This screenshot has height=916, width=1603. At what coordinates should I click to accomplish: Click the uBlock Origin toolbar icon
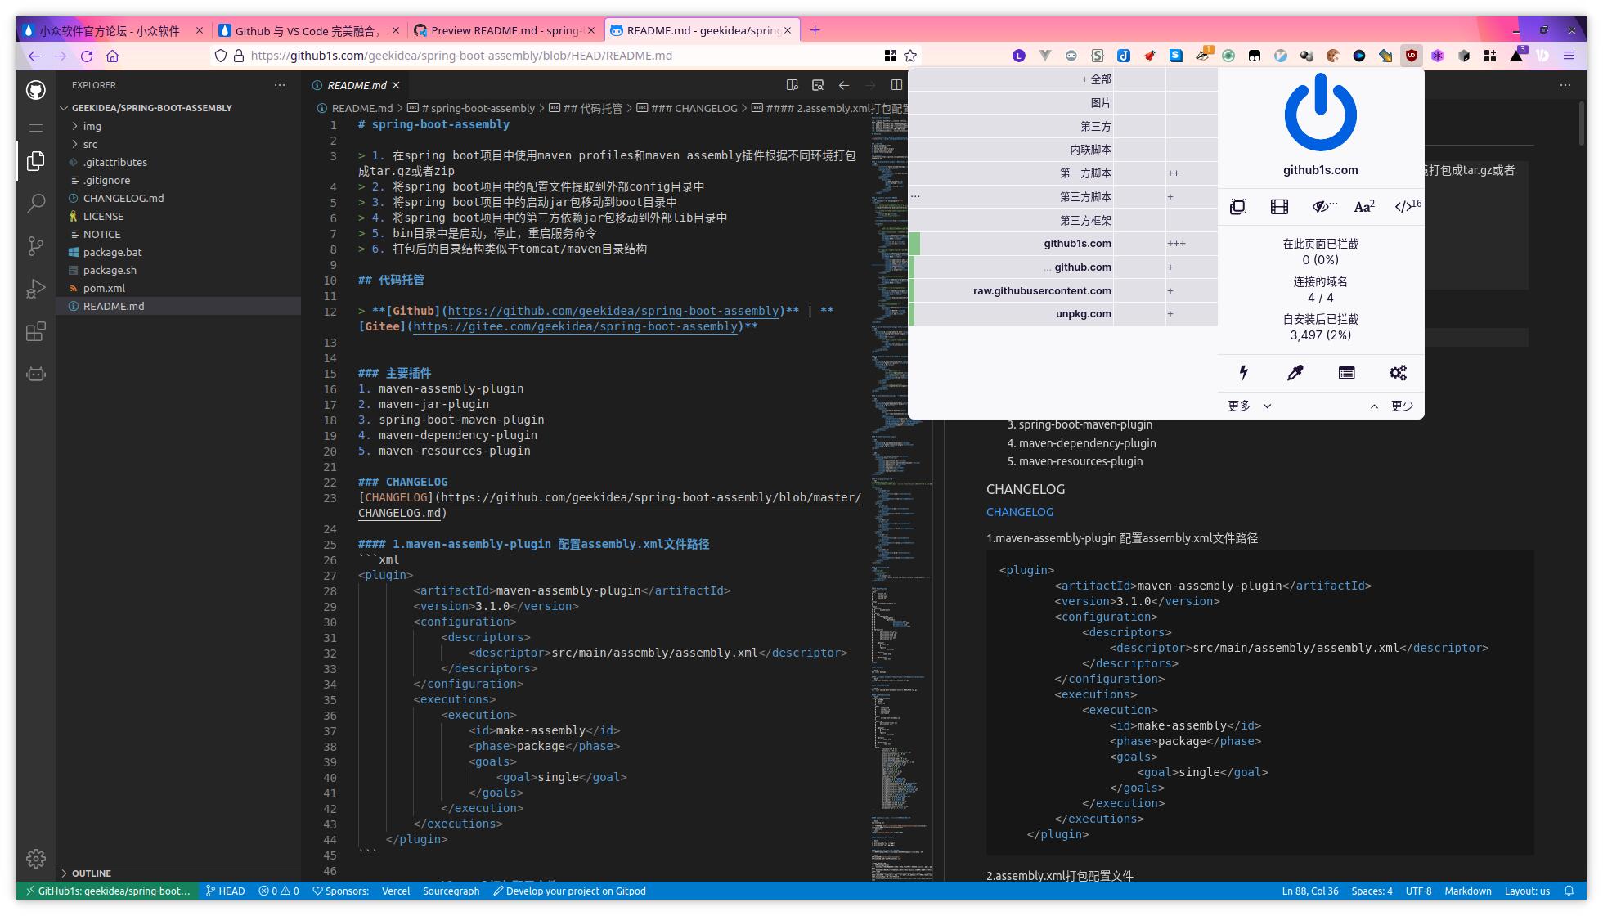[1412, 56]
